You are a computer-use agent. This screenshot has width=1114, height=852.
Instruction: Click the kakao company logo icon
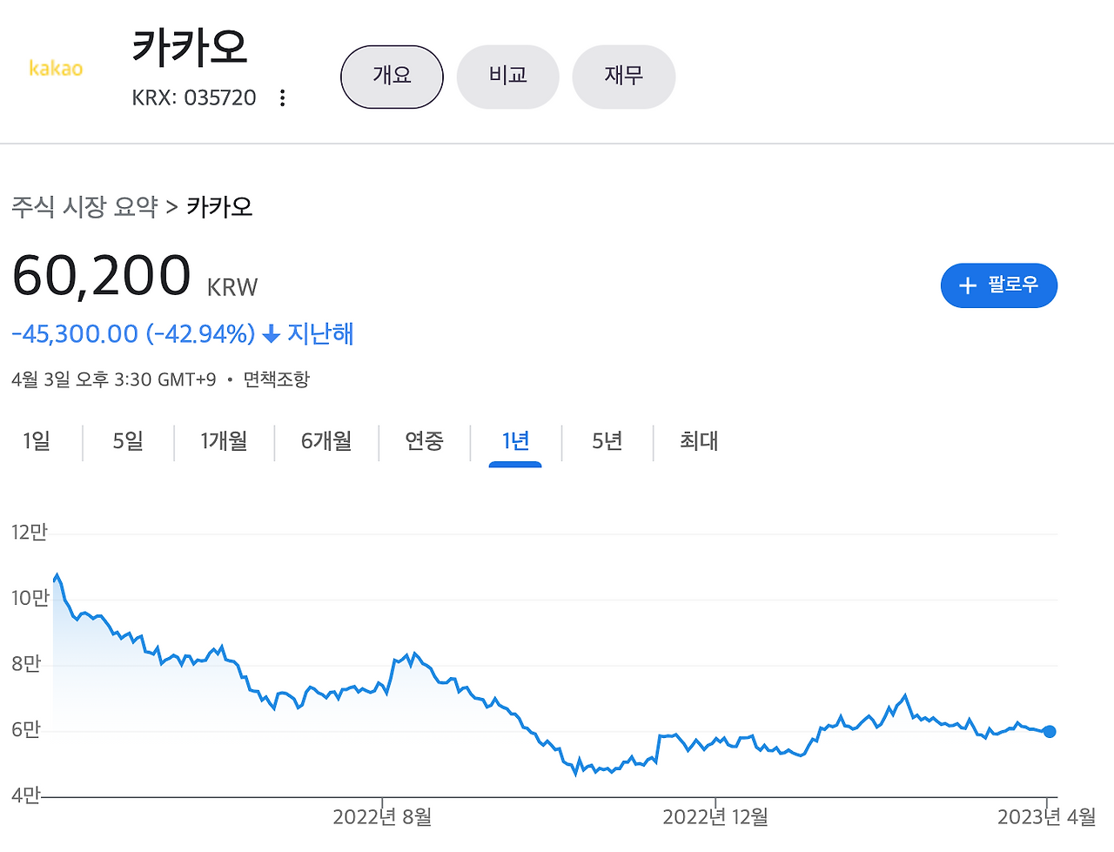coord(56,70)
